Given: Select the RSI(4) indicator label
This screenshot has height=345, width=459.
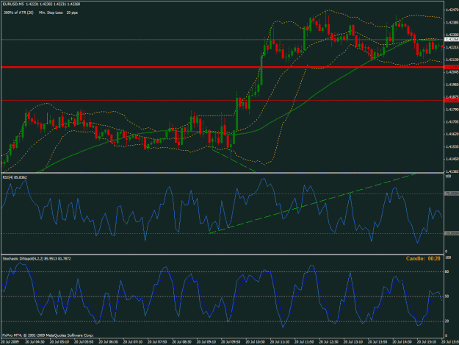Looking at the screenshot, I should tap(15, 177).
